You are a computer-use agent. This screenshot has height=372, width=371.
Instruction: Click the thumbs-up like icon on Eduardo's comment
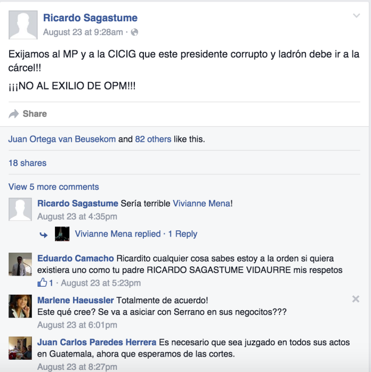point(42,283)
